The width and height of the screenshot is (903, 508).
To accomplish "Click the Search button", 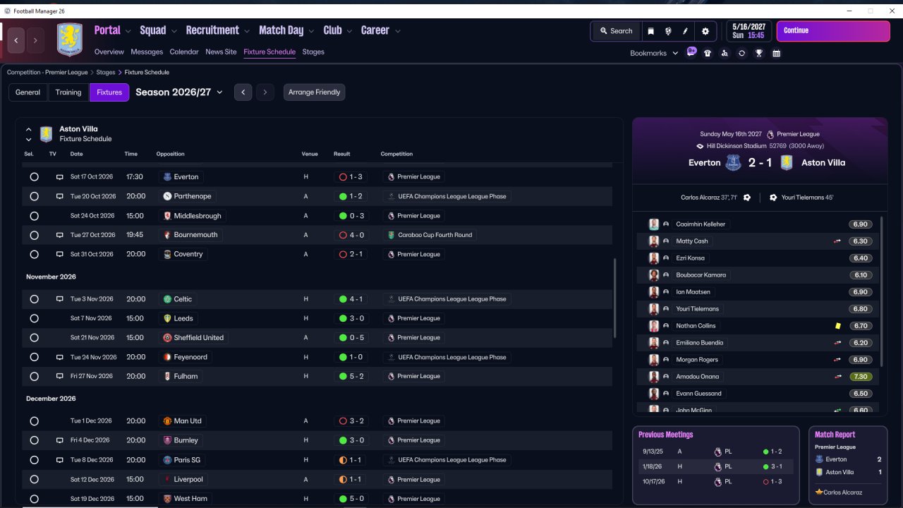I will tap(616, 31).
